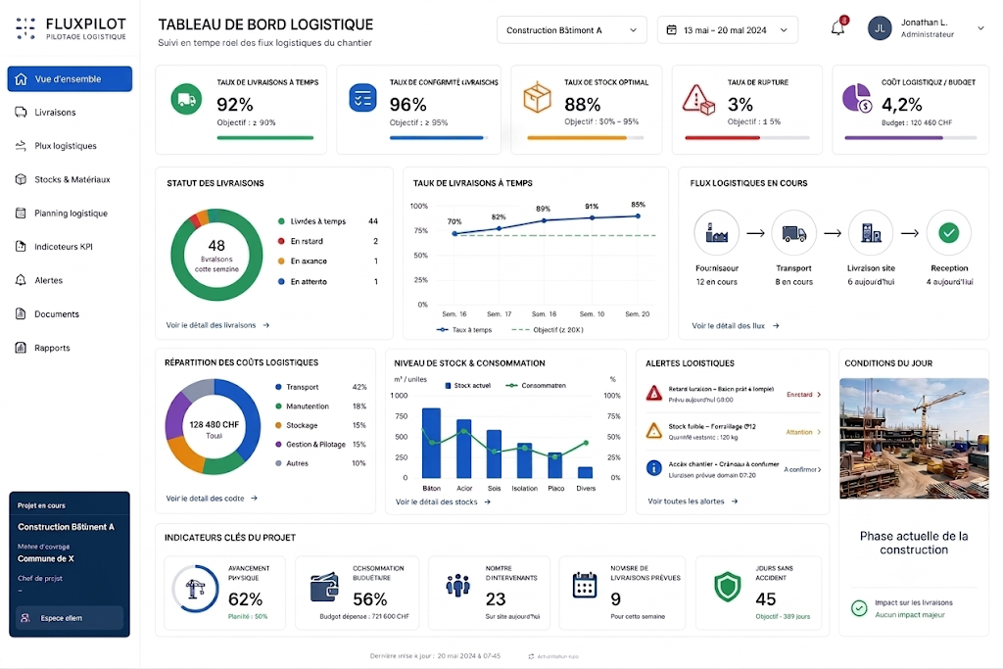
Task: Click the orange stock box icon
Action: [x=538, y=98]
